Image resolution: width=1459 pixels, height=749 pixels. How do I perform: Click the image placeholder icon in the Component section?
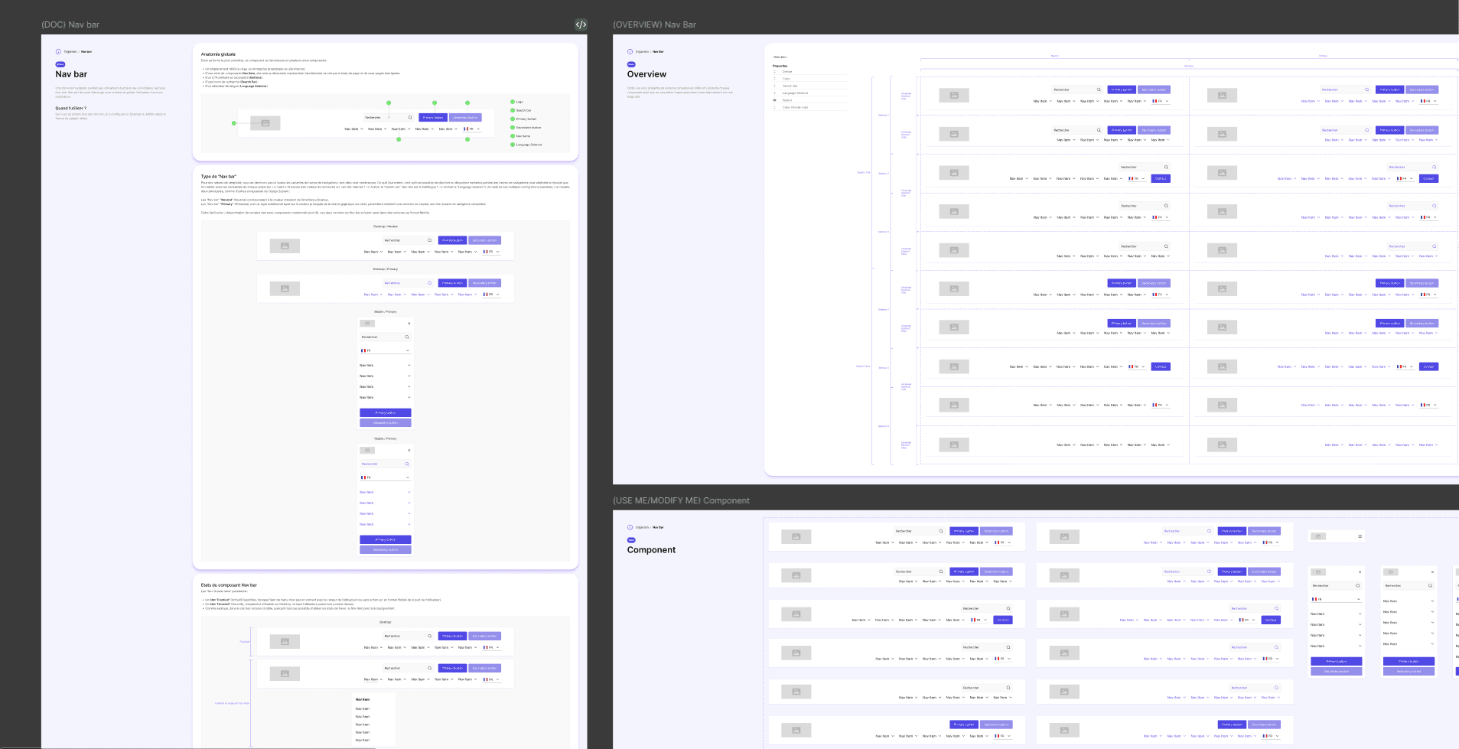click(x=796, y=536)
